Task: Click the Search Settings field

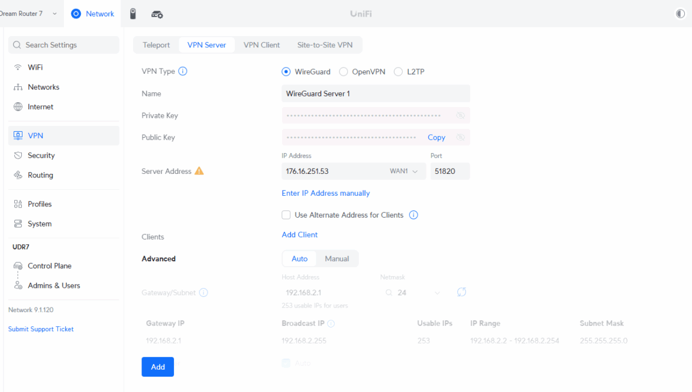Action: coord(63,45)
